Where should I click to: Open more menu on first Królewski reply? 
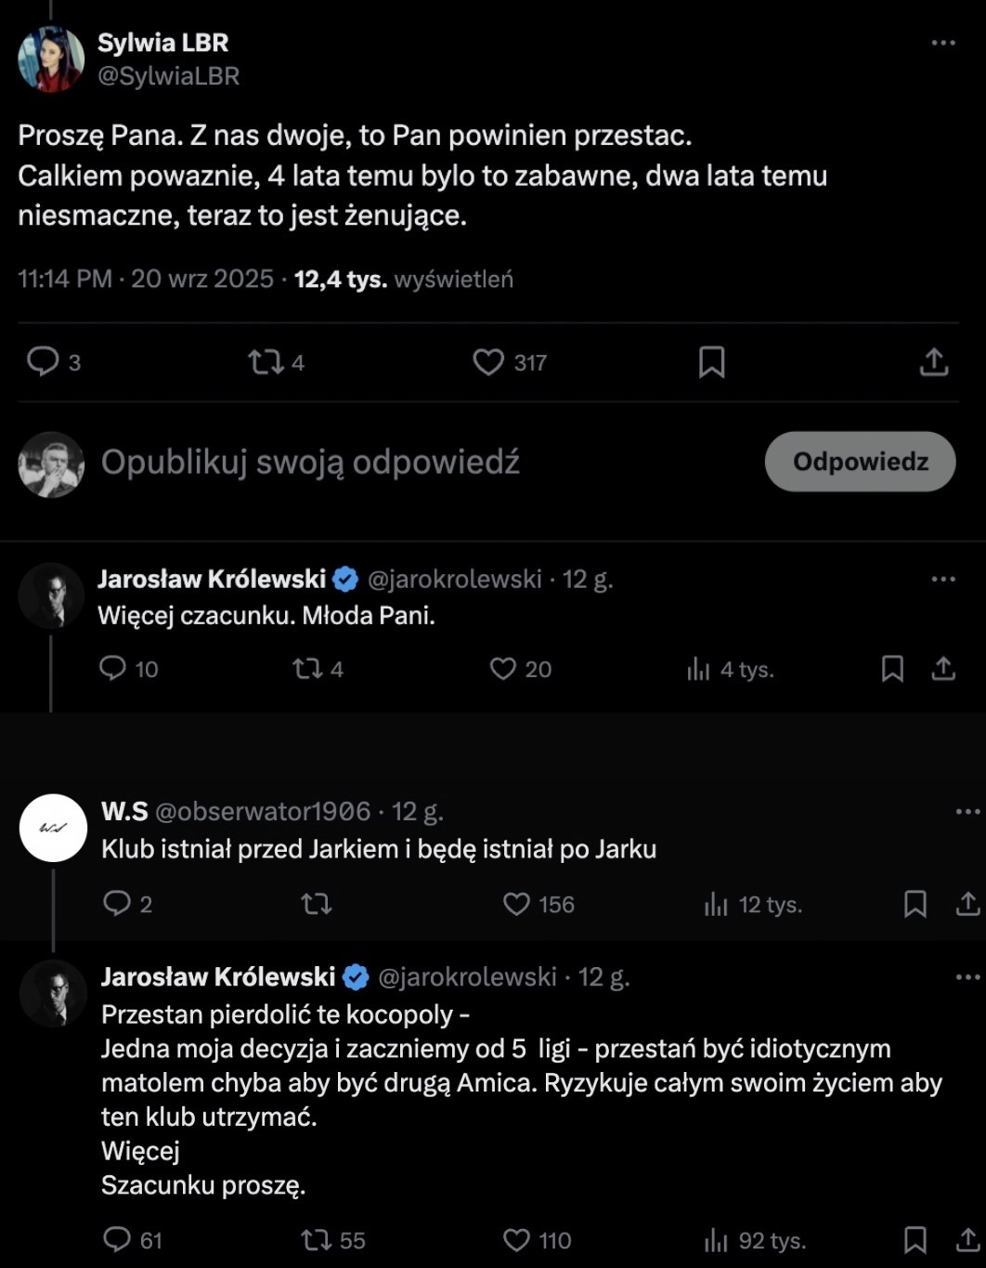tap(942, 579)
